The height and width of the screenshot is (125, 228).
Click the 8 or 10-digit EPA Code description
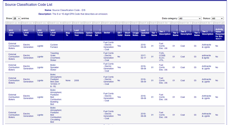click(80, 14)
